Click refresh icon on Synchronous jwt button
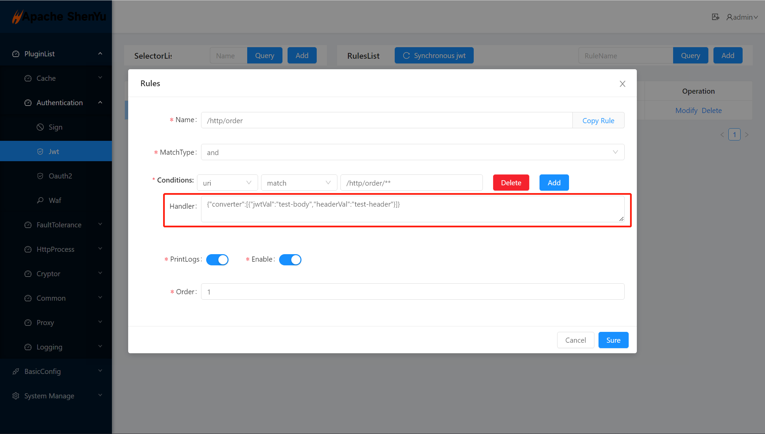The height and width of the screenshot is (434, 765). point(406,56)
